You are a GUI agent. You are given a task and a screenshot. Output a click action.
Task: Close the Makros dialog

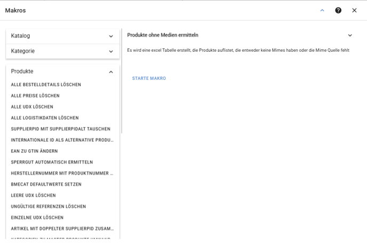point(354,10)
